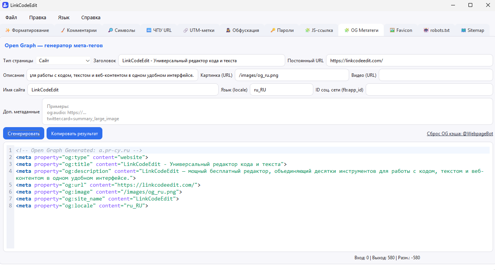The image size is (495, 270).
Task: Open the Справка menu
Action: tap(91, 18)
